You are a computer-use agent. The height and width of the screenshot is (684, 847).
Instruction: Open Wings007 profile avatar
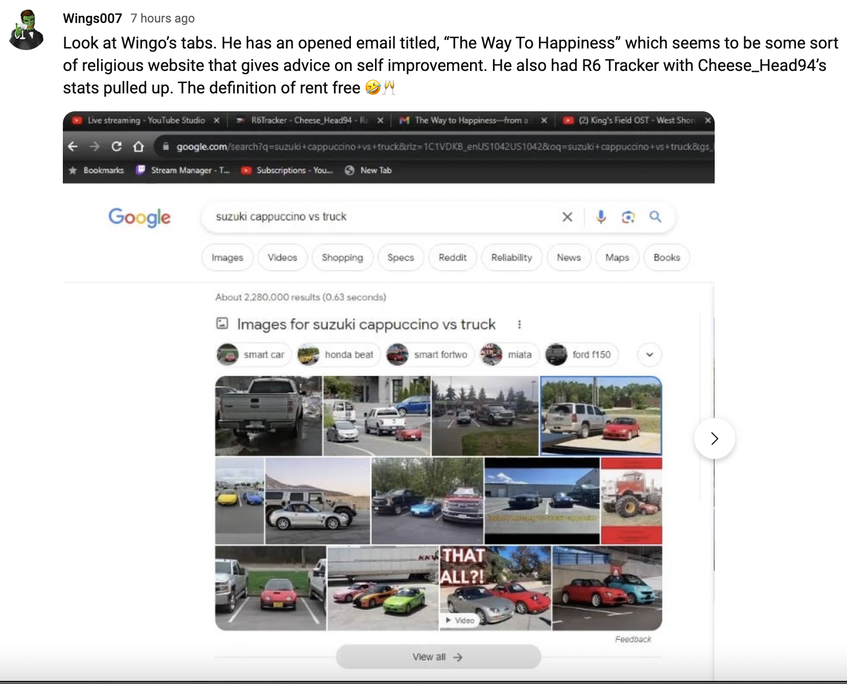point(26,30)
